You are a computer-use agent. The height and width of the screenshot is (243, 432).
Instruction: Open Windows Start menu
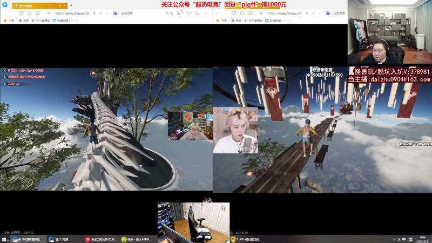(4, 239)
